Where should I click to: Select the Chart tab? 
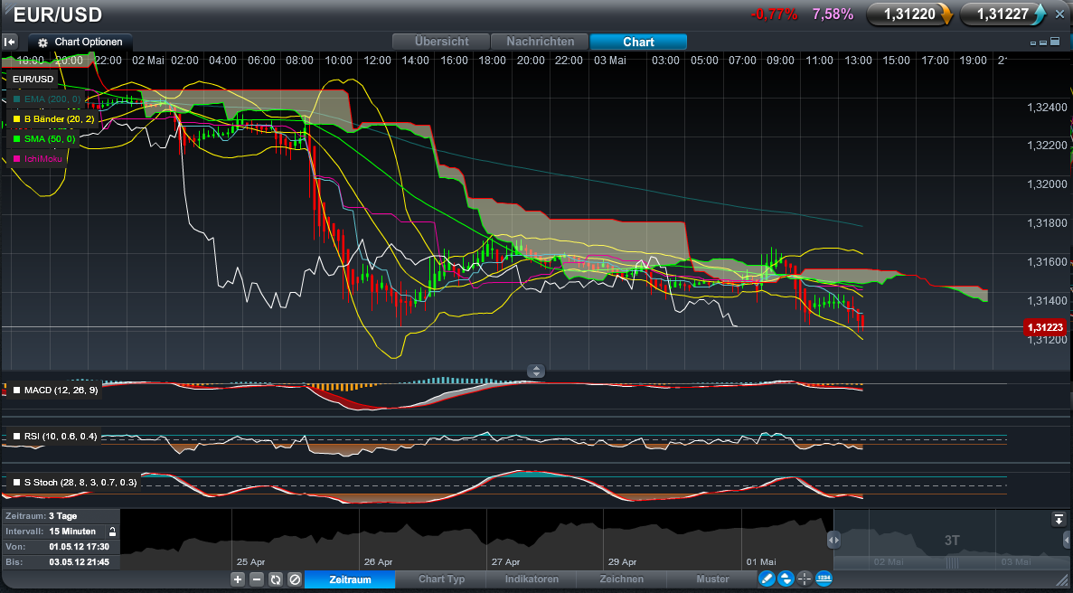click(x=638, y=42)
